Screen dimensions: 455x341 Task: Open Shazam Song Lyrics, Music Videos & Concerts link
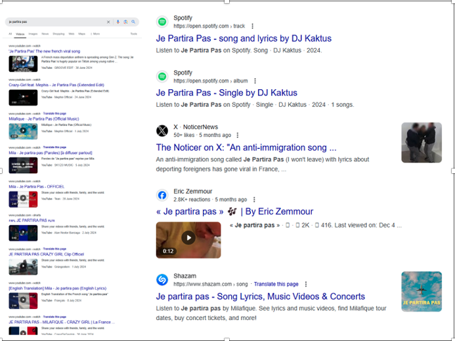pos(260,296)
